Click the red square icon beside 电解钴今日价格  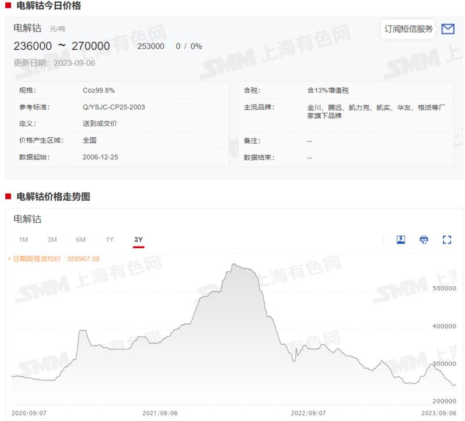pyautogui.click(x=8, y=7)
